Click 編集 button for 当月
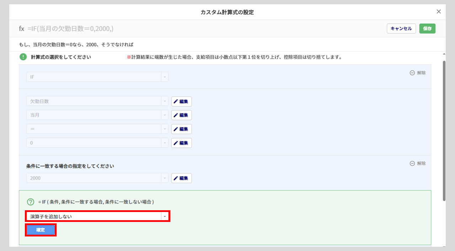The height and width of the screenshot is (251, 455). tap(182, 115)
